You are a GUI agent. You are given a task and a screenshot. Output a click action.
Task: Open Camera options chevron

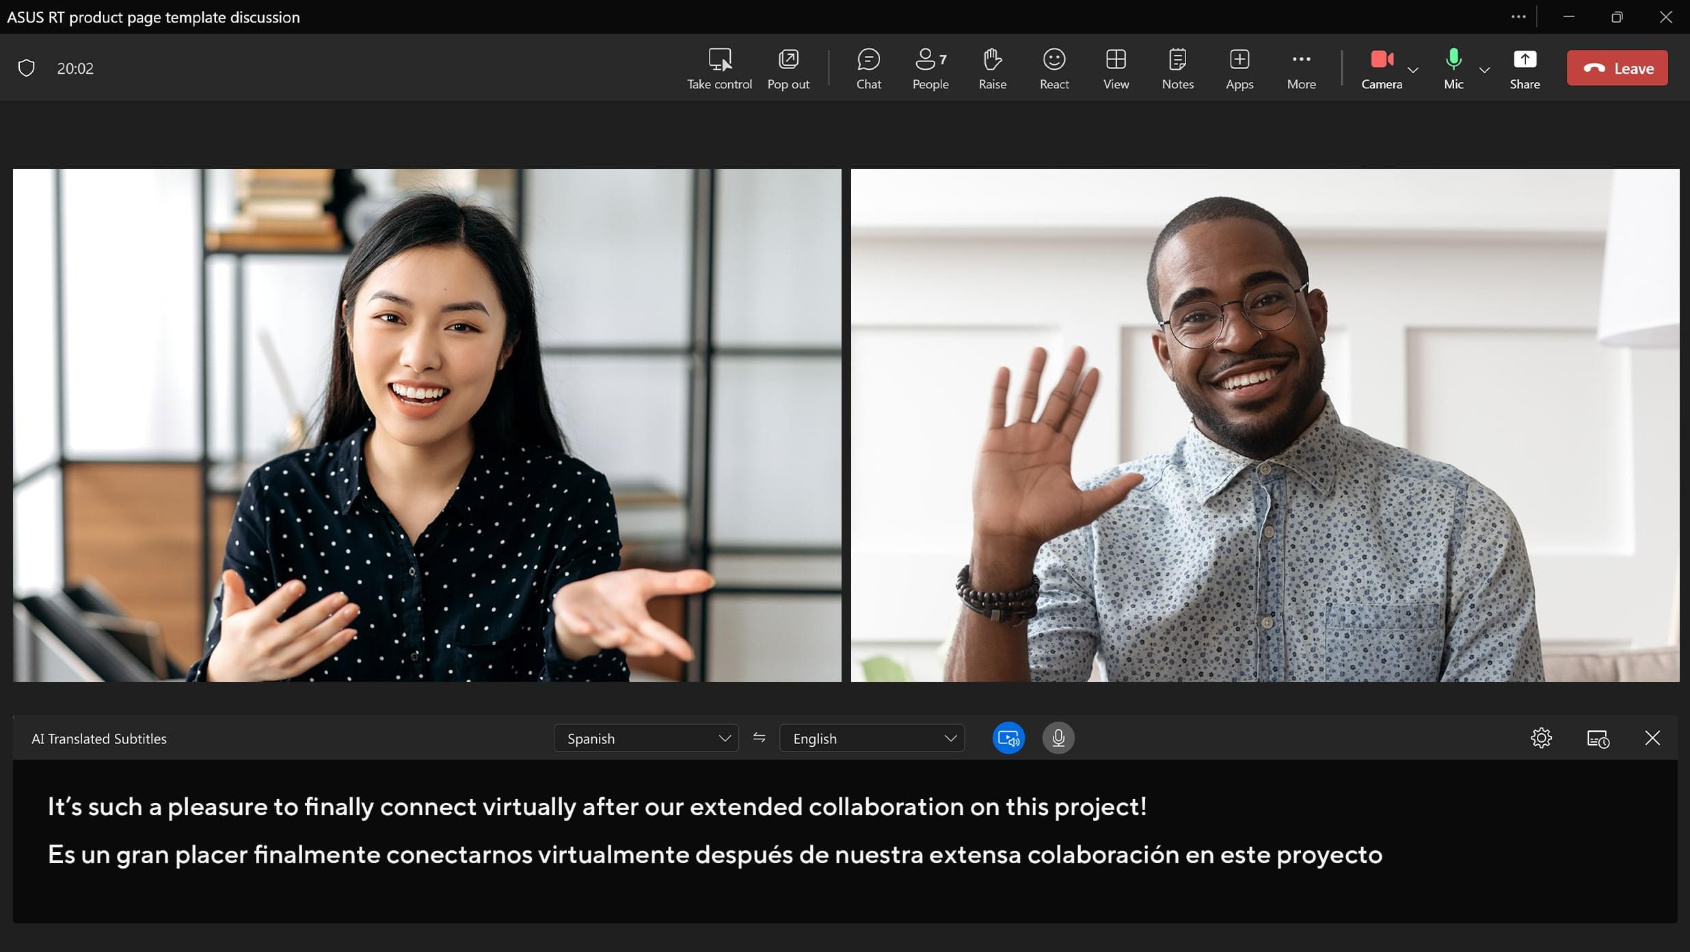[x=1413, y=70]
